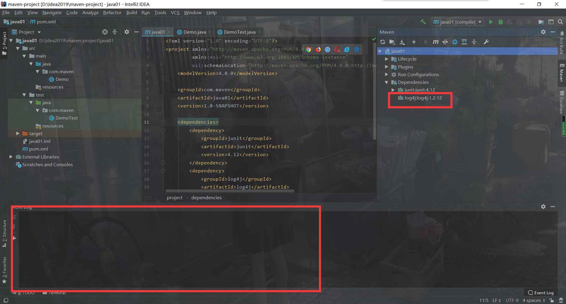
Task: Collapse all in Project panel
Action: pos(115,32)
